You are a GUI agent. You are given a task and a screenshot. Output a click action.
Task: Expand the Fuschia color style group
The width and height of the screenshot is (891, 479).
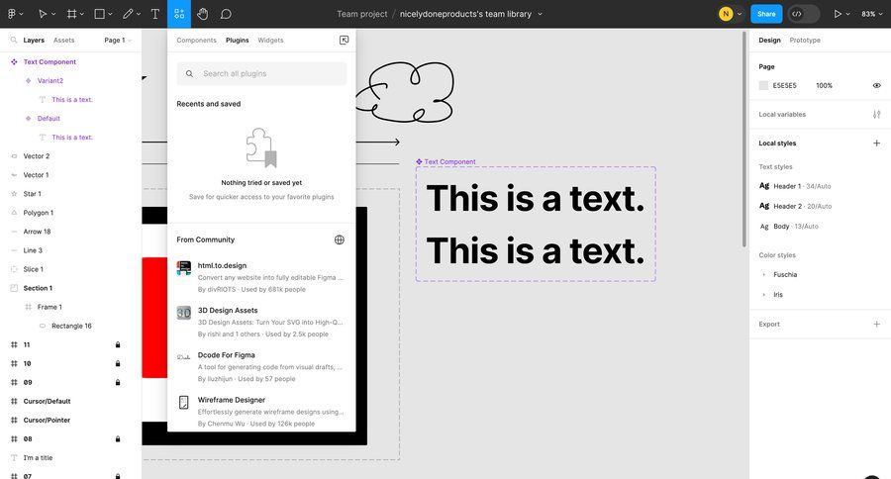coord(763,274)
